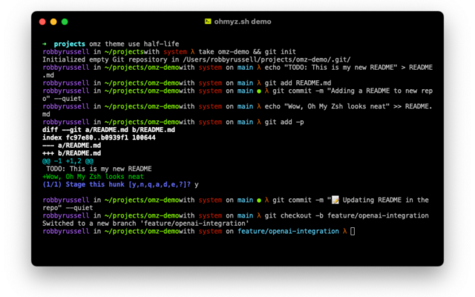Click the green arrow prompt on first line

(x=45, y=44)
